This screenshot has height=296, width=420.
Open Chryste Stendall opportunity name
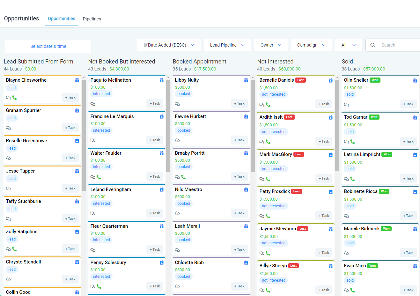[x=23, y=262]
